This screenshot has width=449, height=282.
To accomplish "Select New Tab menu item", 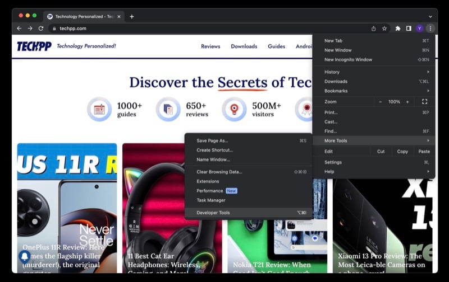I will 374,40.
